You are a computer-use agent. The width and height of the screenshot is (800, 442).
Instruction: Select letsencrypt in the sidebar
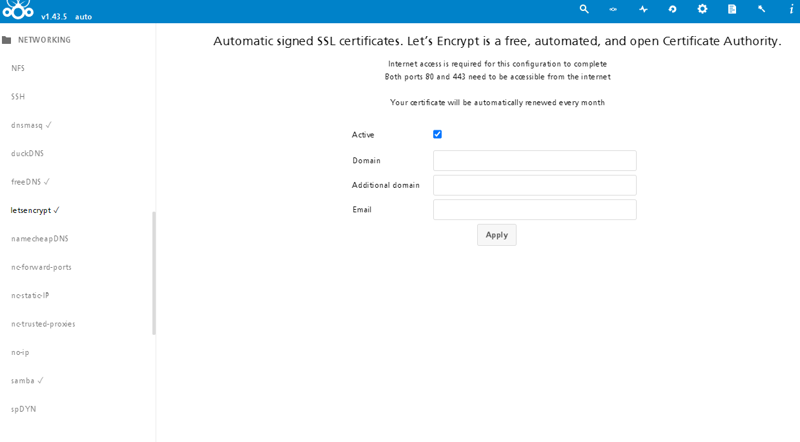click(x=36, y=210)
